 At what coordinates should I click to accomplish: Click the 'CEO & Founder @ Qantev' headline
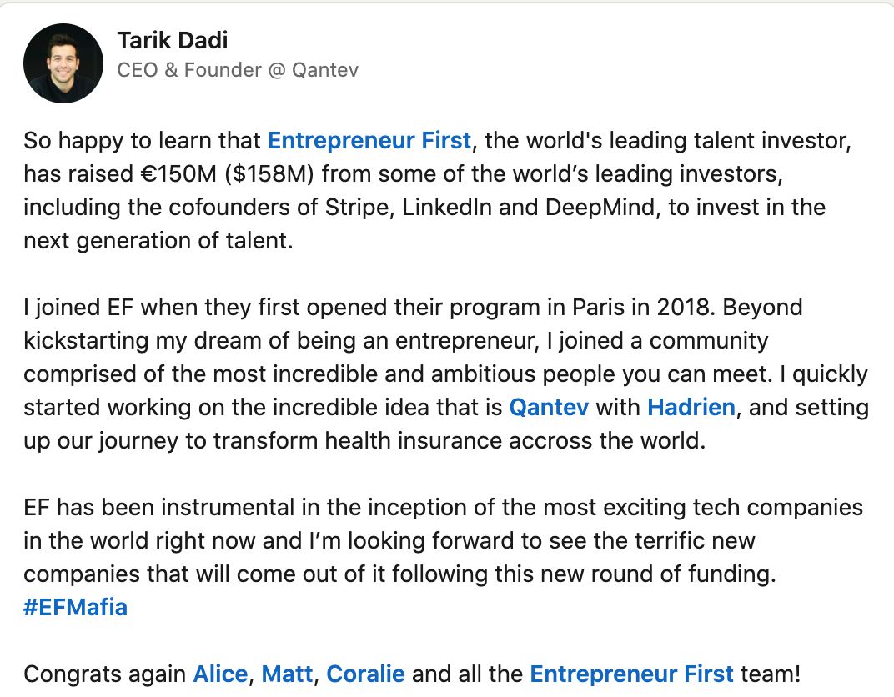[238, 70]
